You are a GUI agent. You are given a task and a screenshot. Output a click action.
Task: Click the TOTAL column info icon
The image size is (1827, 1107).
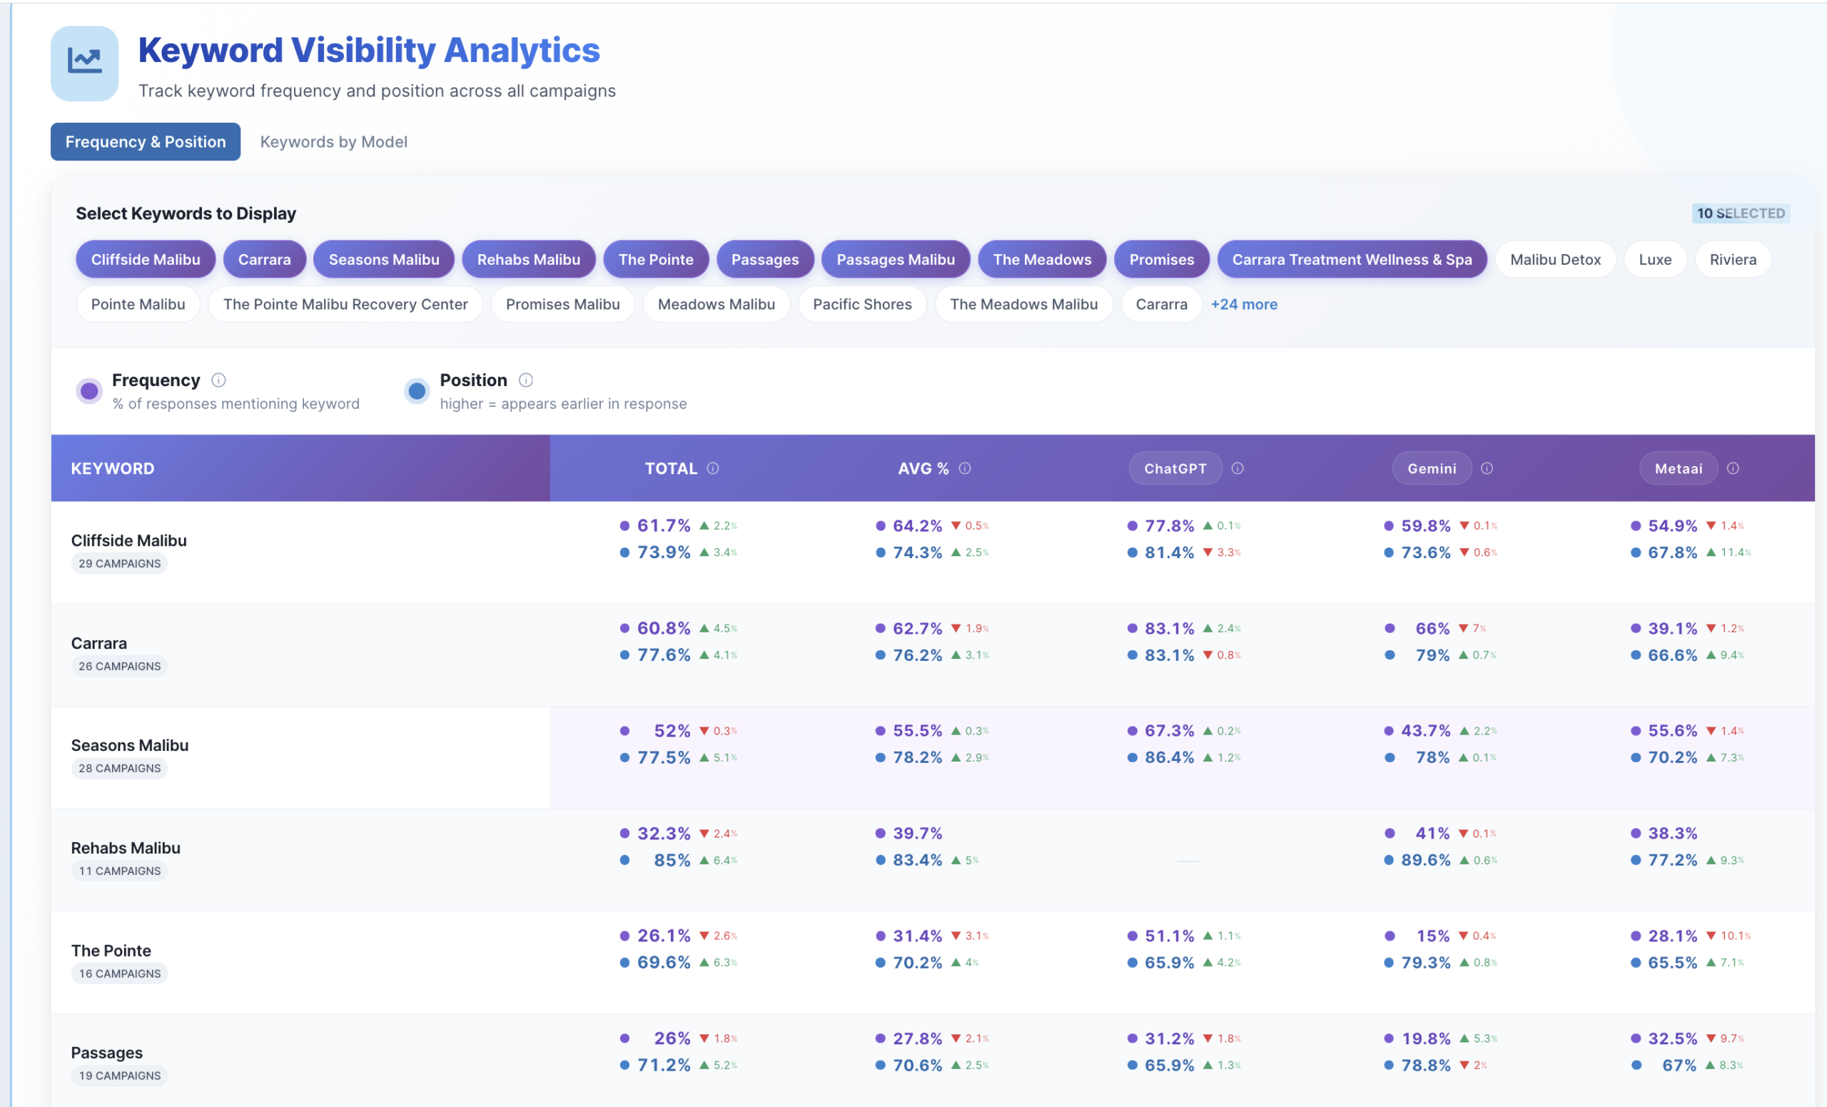[713, 469]
